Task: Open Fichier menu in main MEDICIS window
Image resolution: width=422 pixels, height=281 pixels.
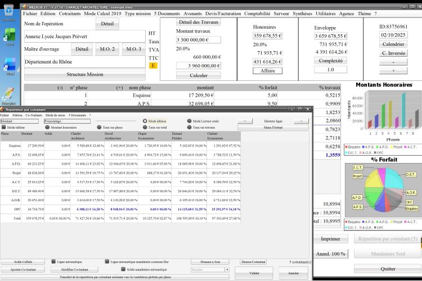Action: click(30, 13)
